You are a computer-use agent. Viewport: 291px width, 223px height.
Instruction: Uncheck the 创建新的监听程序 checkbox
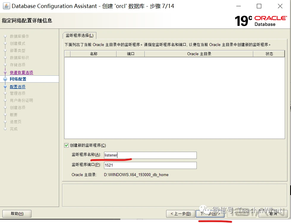tap(67, 145)
